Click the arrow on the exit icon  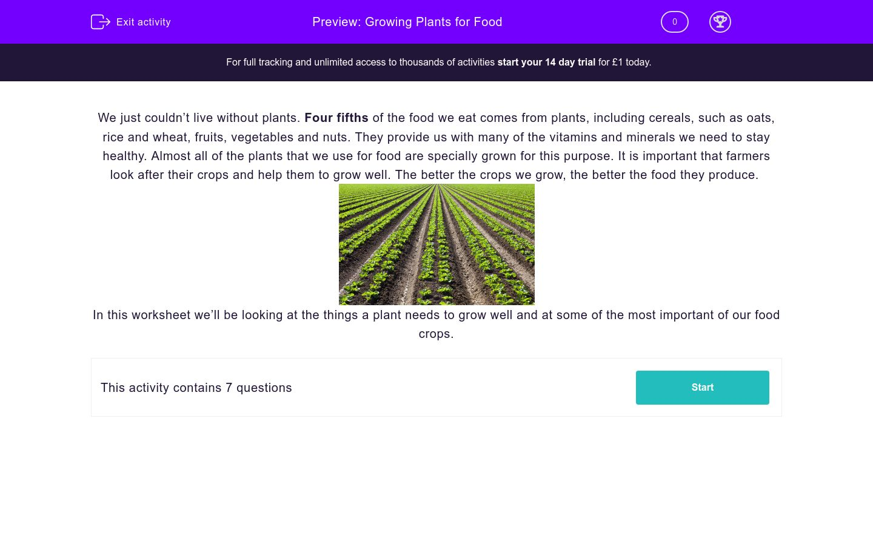(x=104, y=22)
